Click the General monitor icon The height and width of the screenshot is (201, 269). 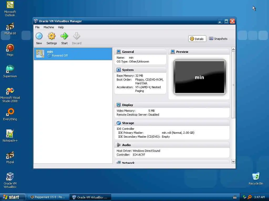pyautogui.click(x=118, y=52)
